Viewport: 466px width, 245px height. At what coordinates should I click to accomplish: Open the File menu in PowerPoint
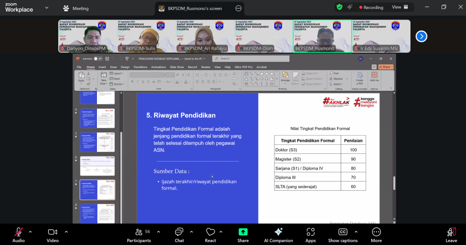pyautogui.click(x=79, y=67)
